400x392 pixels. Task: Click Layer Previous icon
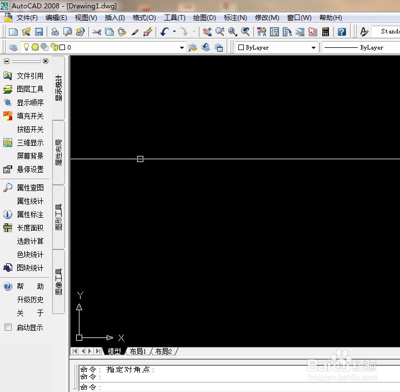[206, 47]
